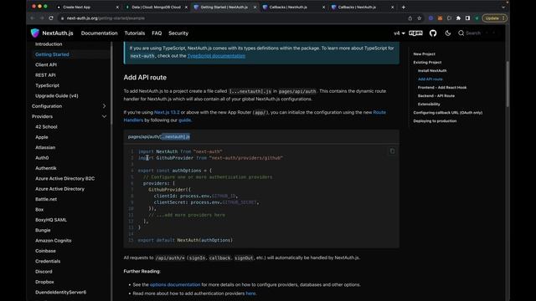Open the v4 version dropdown
The width and height of the screenshot is (536, 301).
399,33
